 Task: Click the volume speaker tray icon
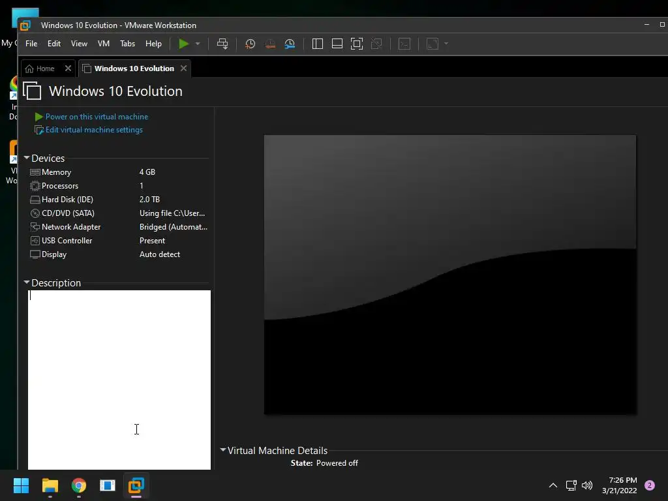point(587,485)
